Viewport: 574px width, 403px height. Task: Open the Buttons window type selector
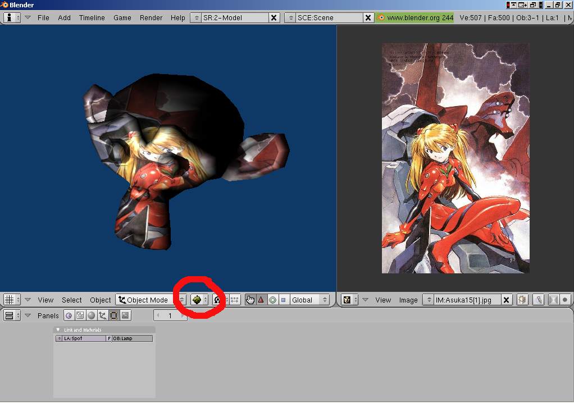tap(12, 315)
